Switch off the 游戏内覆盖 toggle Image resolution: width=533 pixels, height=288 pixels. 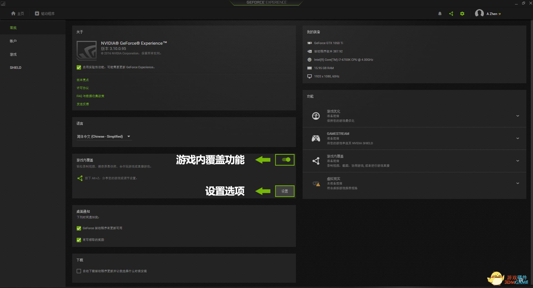tap(286, 160)
